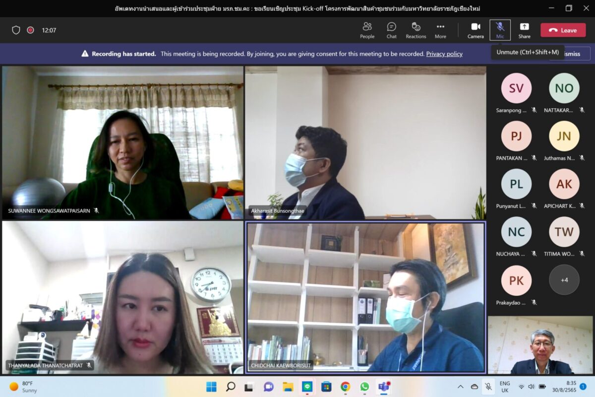Toggle the taskbar microphone mute icon
Image resolution: width=595 pixels, height=397 pixels.
pyautogui.click(x=488, y=387)
